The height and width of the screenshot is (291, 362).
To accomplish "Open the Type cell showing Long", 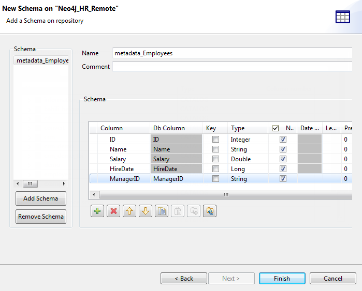I will [x=248, y=169].
